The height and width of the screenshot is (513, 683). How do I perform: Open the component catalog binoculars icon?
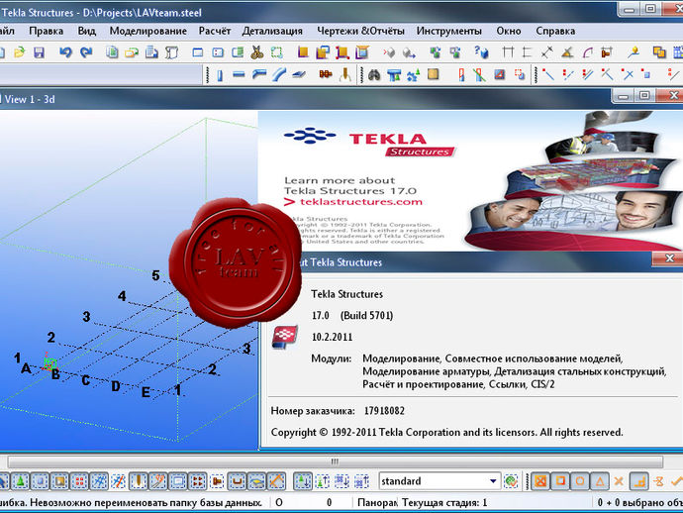click(x=374, y=75)
